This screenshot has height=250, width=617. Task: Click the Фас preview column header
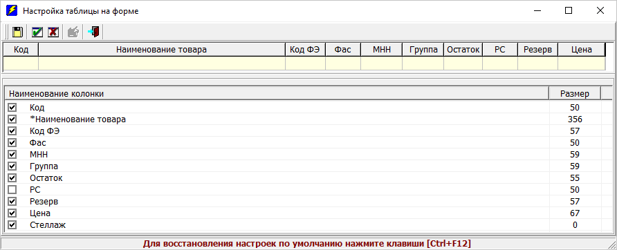click(x=343, y=50)
